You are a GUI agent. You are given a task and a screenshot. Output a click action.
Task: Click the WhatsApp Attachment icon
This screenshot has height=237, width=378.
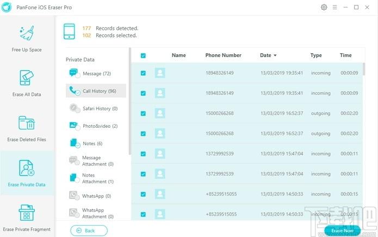coord(74,213)
